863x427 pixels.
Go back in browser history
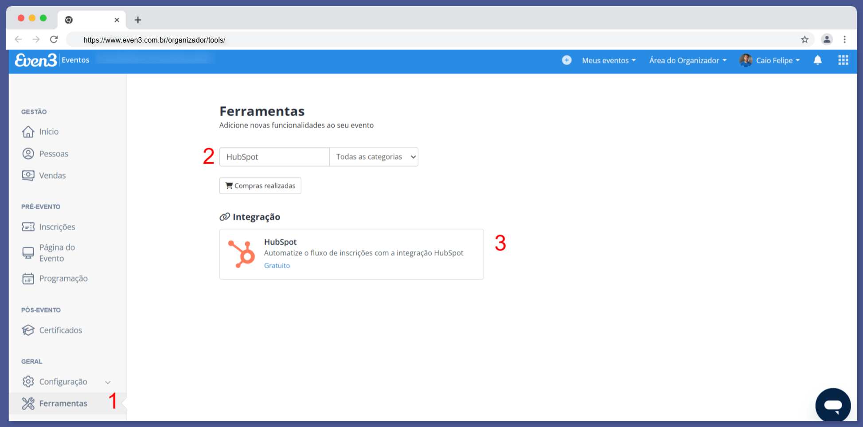coord(18,39)
